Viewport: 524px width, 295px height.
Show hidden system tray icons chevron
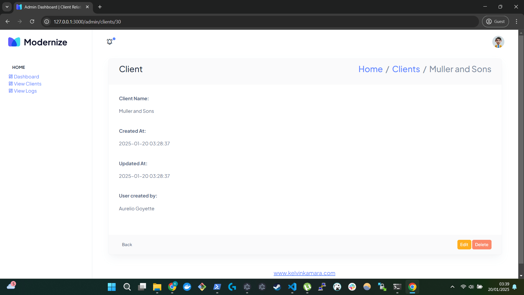click(452, 287)
